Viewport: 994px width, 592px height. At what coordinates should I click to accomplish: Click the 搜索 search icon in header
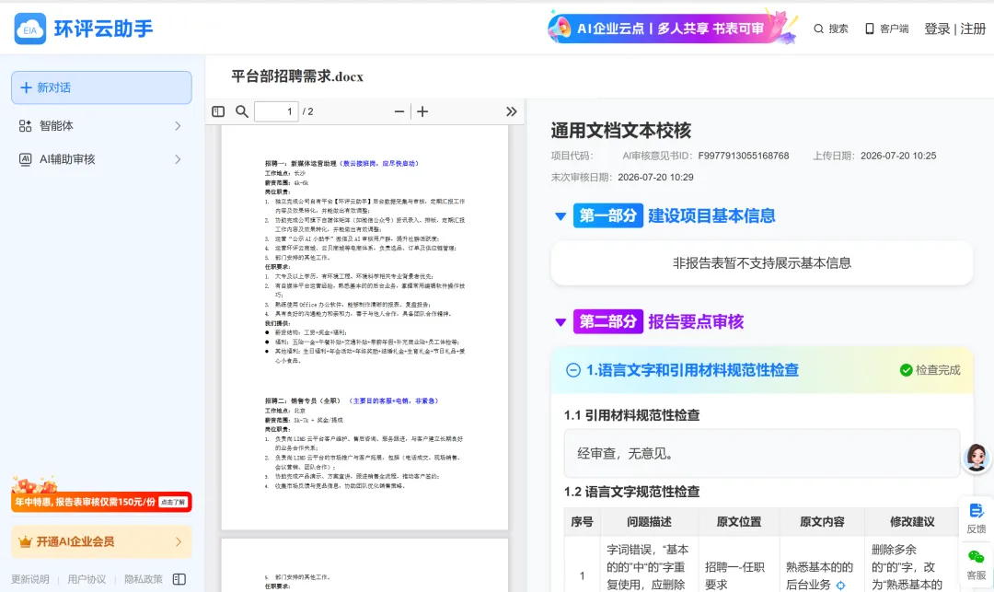818,29
